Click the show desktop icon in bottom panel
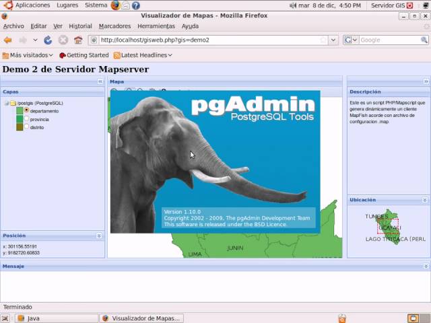 [5, 318]
